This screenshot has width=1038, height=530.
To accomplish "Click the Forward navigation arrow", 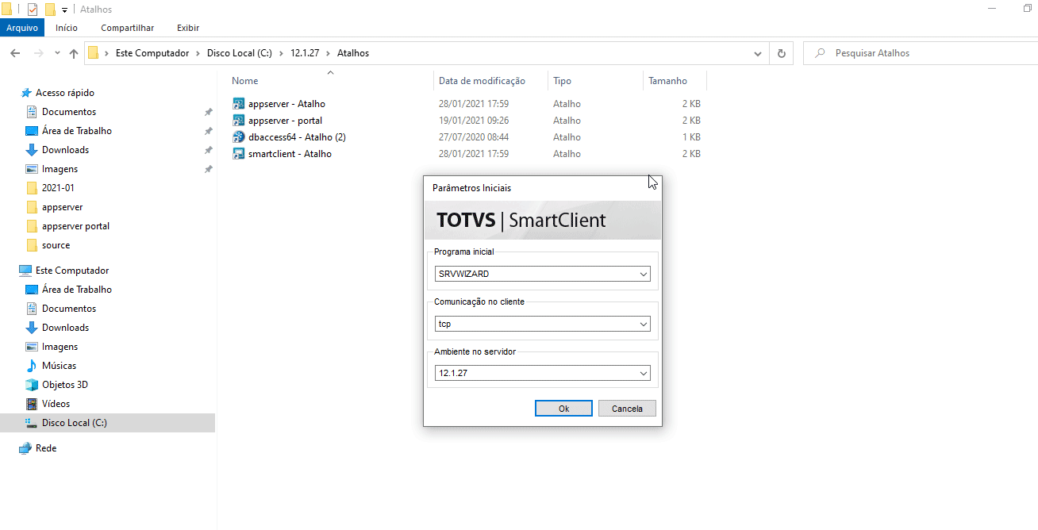I will (38, 53).
